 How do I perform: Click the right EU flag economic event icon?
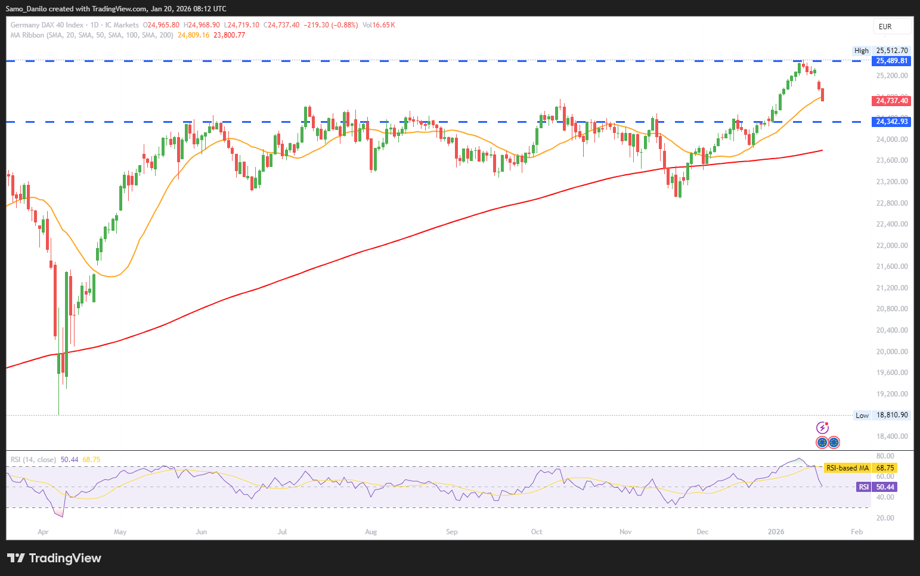tap(834, 442)
